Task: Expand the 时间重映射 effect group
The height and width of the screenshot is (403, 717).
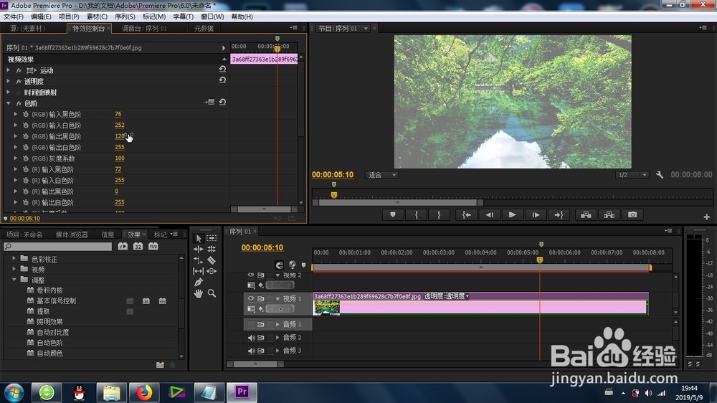Action: pyautogui.click(x=9, y=92)
